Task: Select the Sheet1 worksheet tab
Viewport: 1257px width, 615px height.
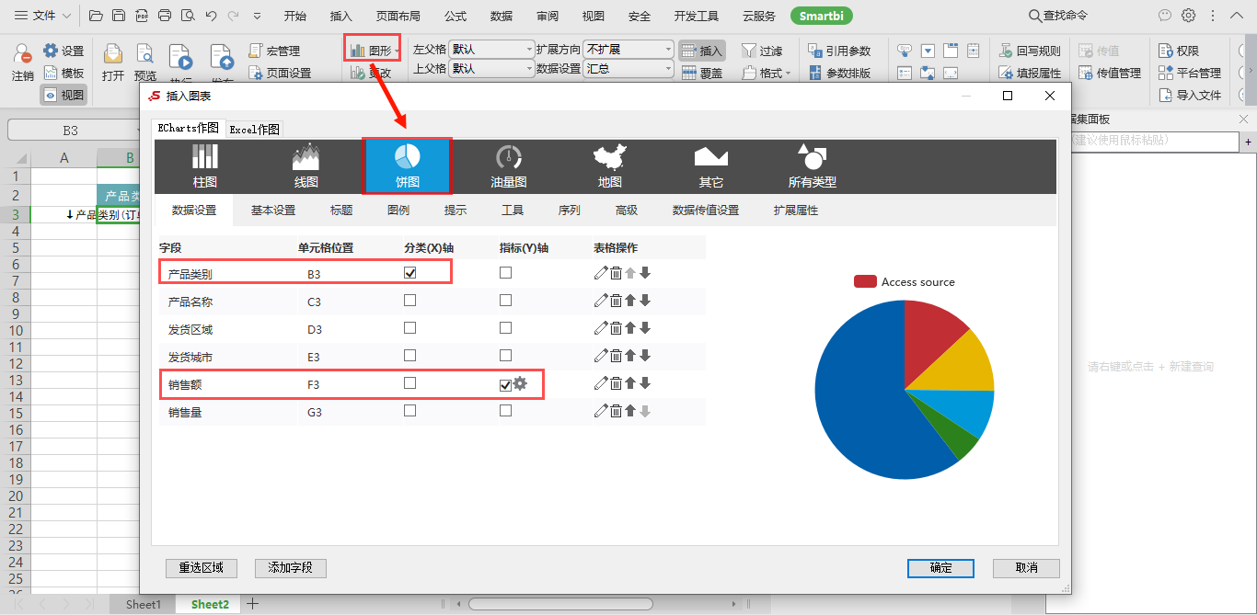Action: point(144,604)
